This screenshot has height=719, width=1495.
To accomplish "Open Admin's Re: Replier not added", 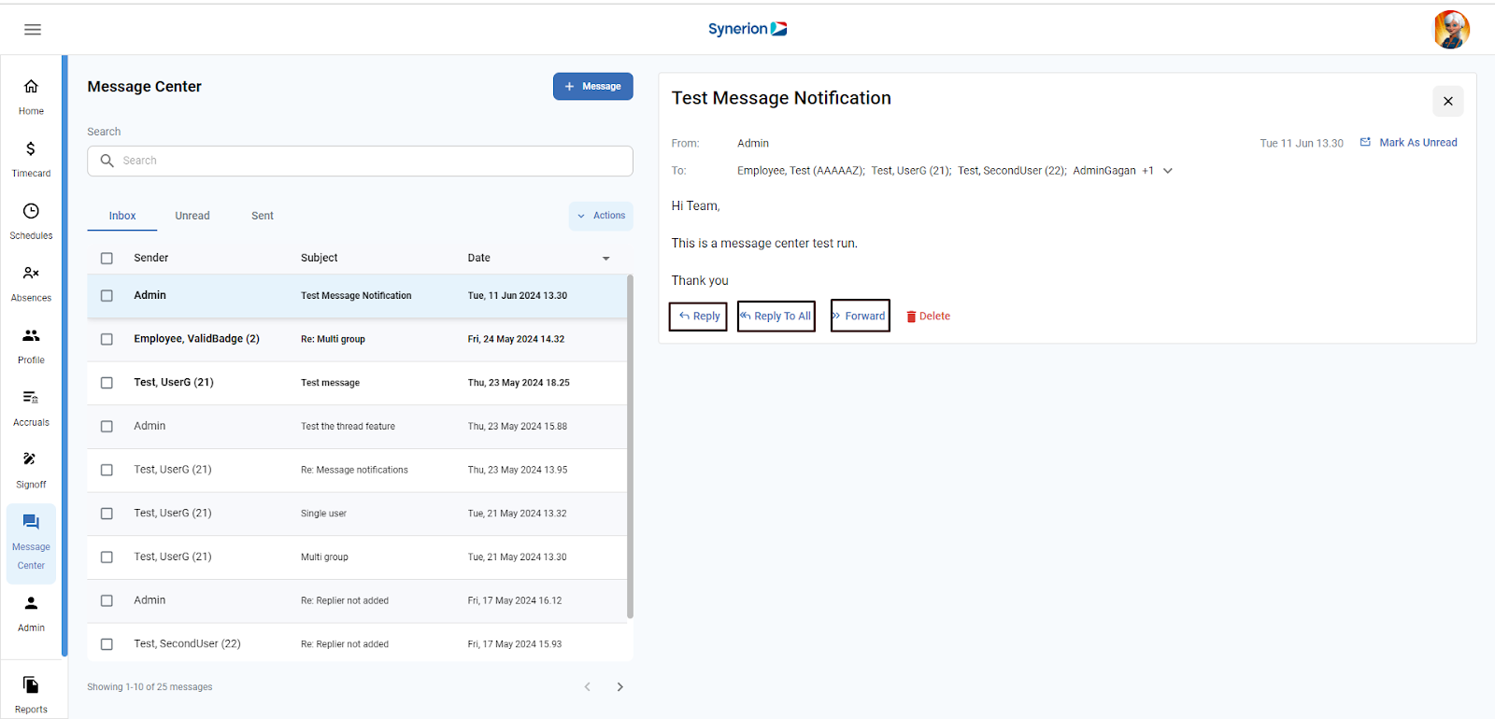I will 357,600.
